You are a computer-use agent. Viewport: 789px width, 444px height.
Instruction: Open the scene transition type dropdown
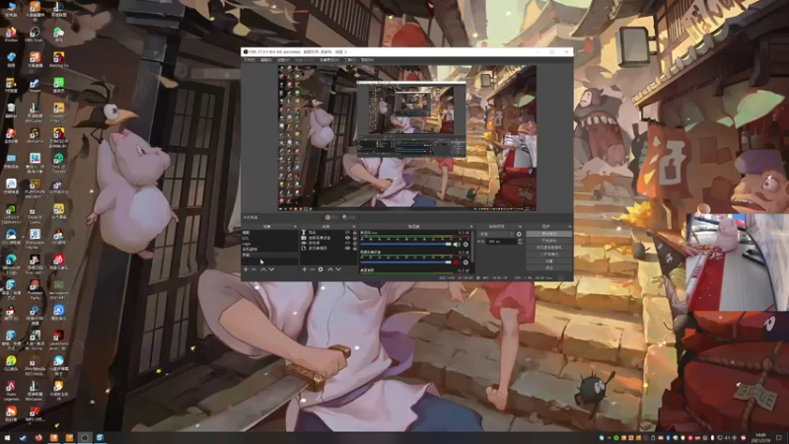pos(496,234)
